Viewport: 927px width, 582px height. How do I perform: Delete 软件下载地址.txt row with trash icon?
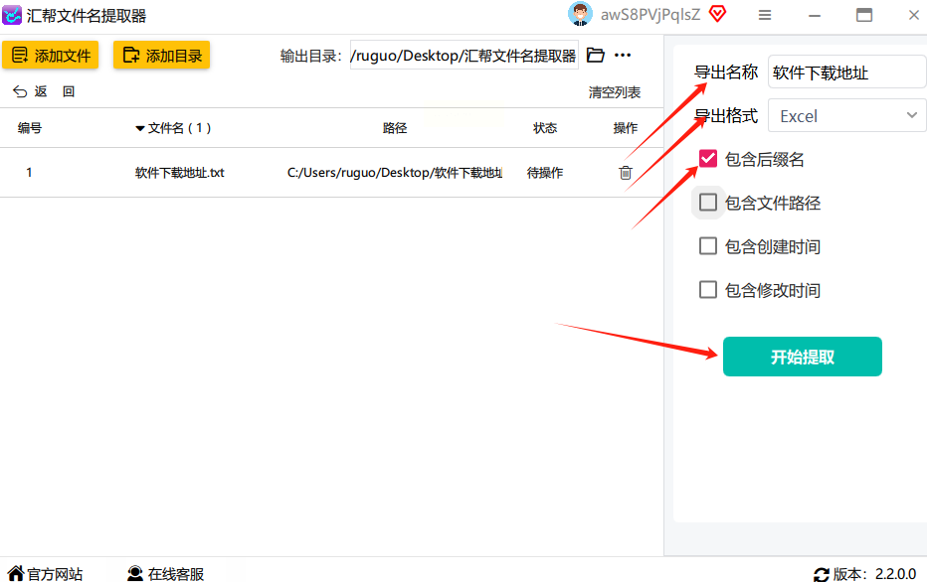[x=626, y=173]
